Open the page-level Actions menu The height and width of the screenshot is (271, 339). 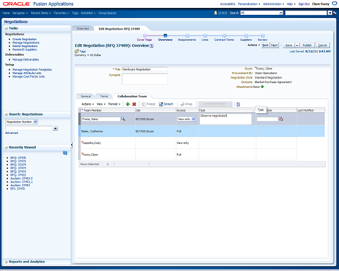pyautogui.click(x=254, y=45)
